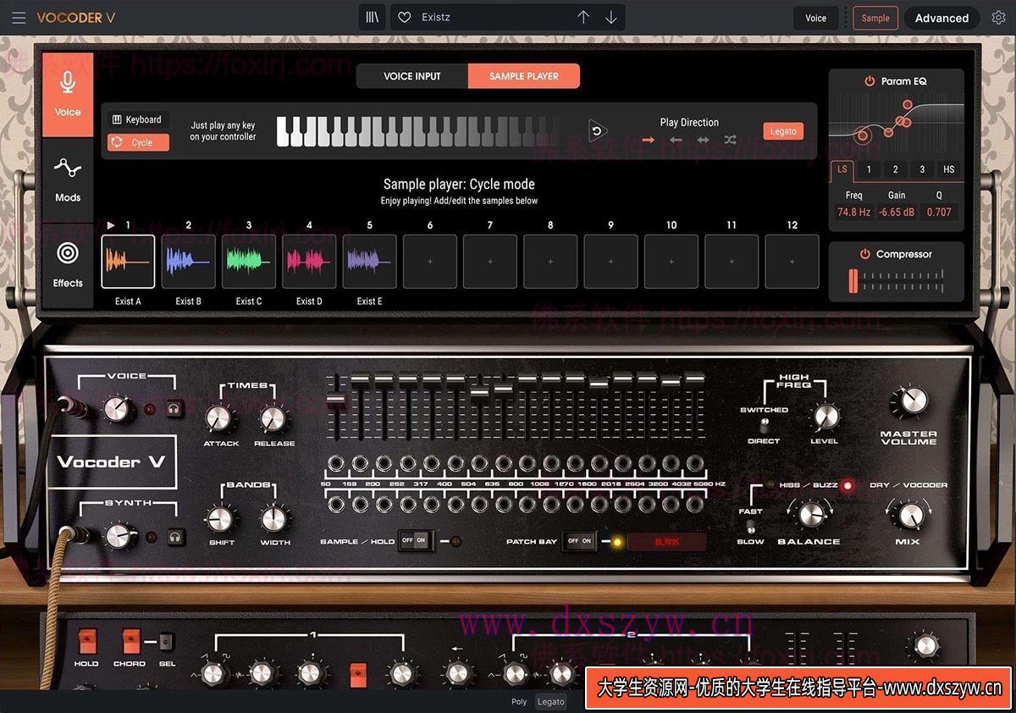
Task: Toggle Param EQ power button
Action: tap(869, 81)
